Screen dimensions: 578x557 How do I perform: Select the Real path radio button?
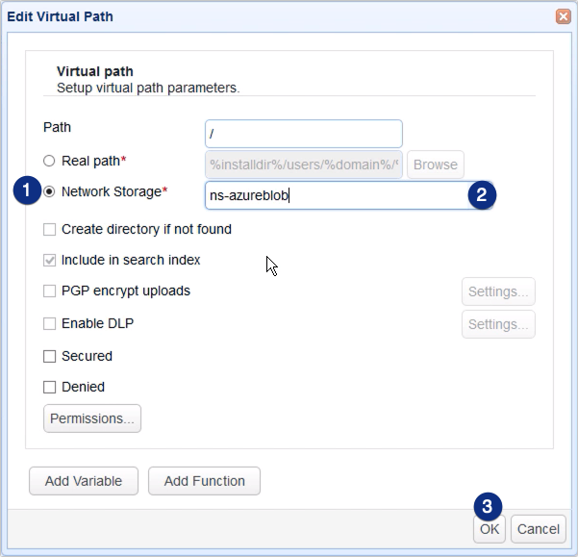coord(49,161)
